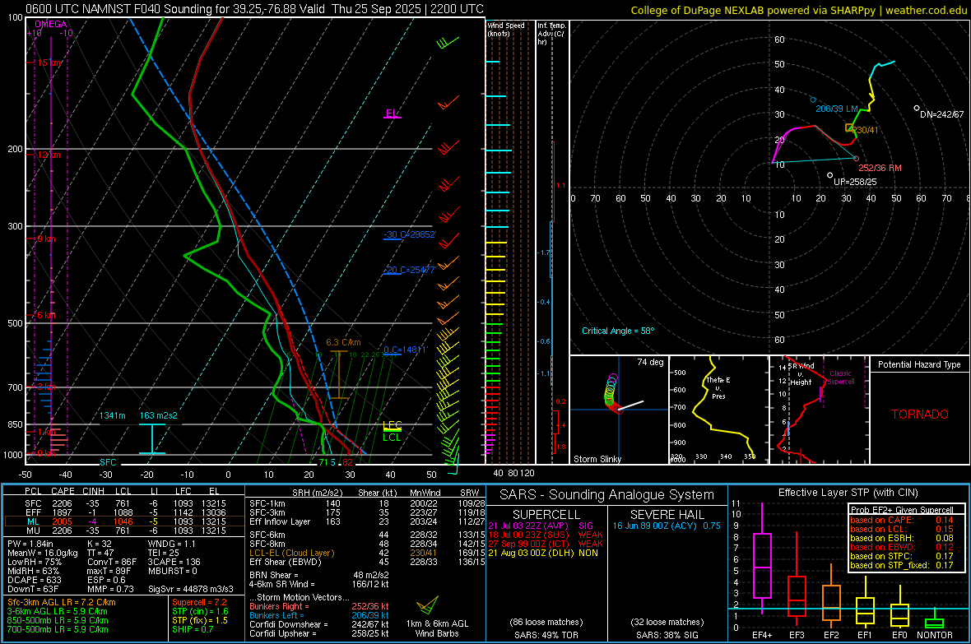
Task: Click the 'Supercell = 7.2' composite value
Action: [x=199, y=602]
